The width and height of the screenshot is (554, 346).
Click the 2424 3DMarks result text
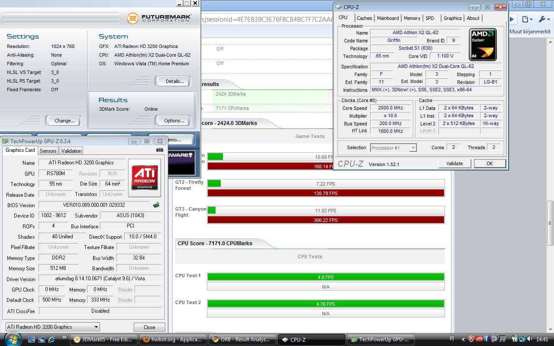pyautogui.click(x=231, y=94)
